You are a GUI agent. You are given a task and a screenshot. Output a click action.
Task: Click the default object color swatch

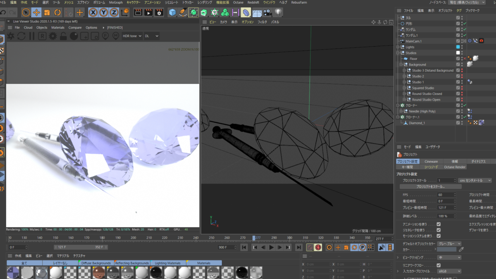coord(446,249)
